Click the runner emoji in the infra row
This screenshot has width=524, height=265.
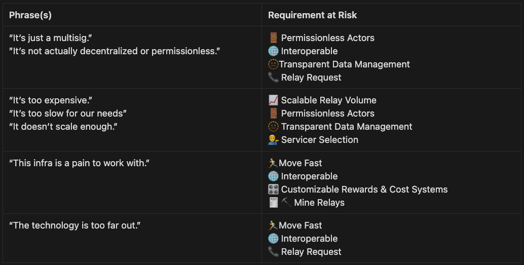pyautogui.click(x=273, y=163)
